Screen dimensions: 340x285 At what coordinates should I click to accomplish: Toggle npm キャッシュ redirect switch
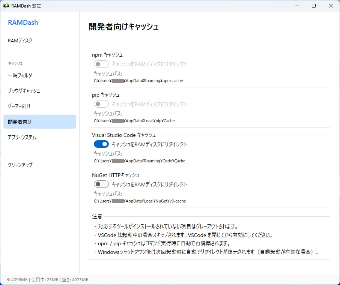tap(101, 64)
